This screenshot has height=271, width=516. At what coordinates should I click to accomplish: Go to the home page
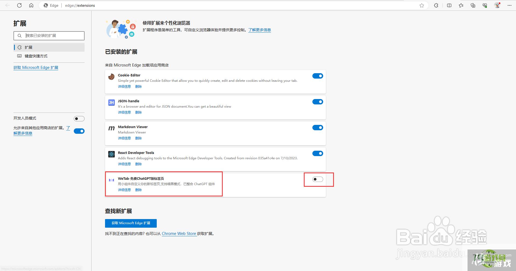tap(31, 5)
